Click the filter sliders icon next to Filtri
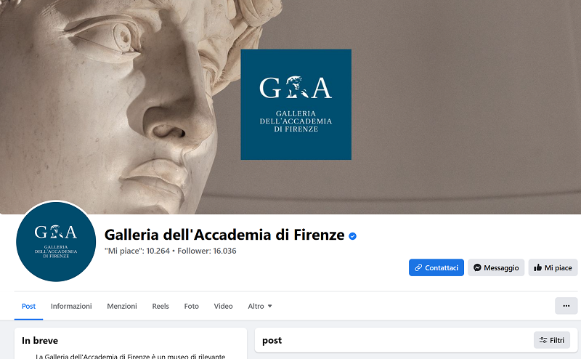Screen dimensions: 581x359 (x=543, y=340)
